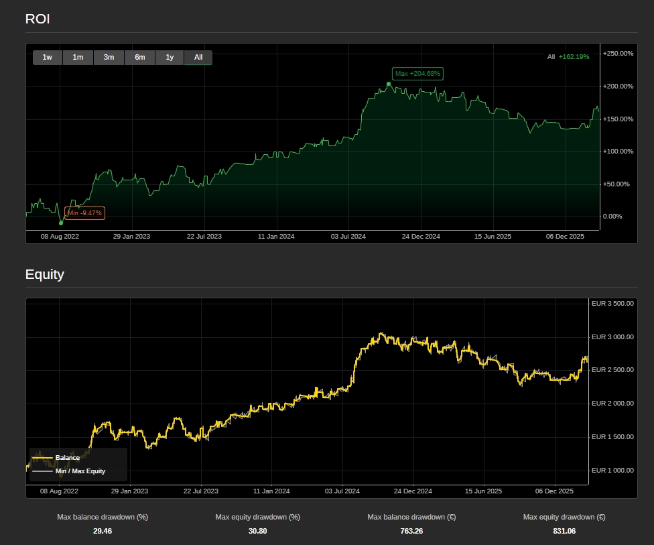
Task: Select the 1m time range filter
Action: click(x=78, y=58)
